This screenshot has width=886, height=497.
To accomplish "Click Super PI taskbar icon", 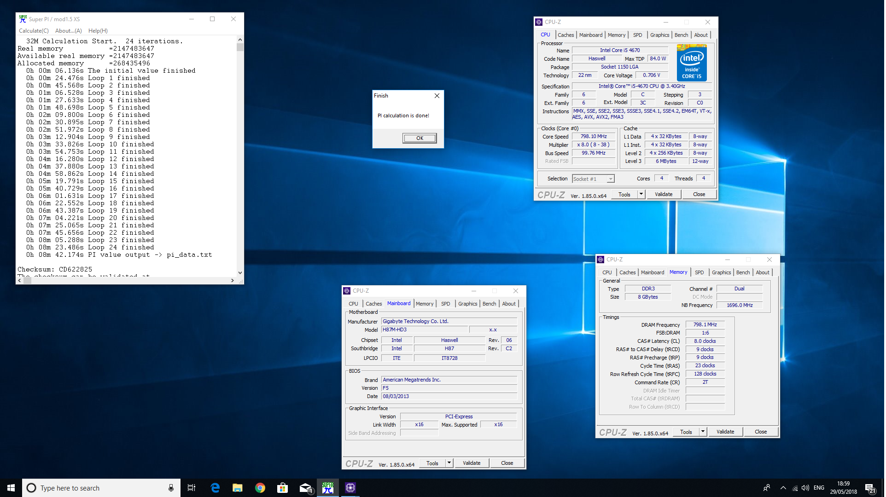I will click(328, 488).
